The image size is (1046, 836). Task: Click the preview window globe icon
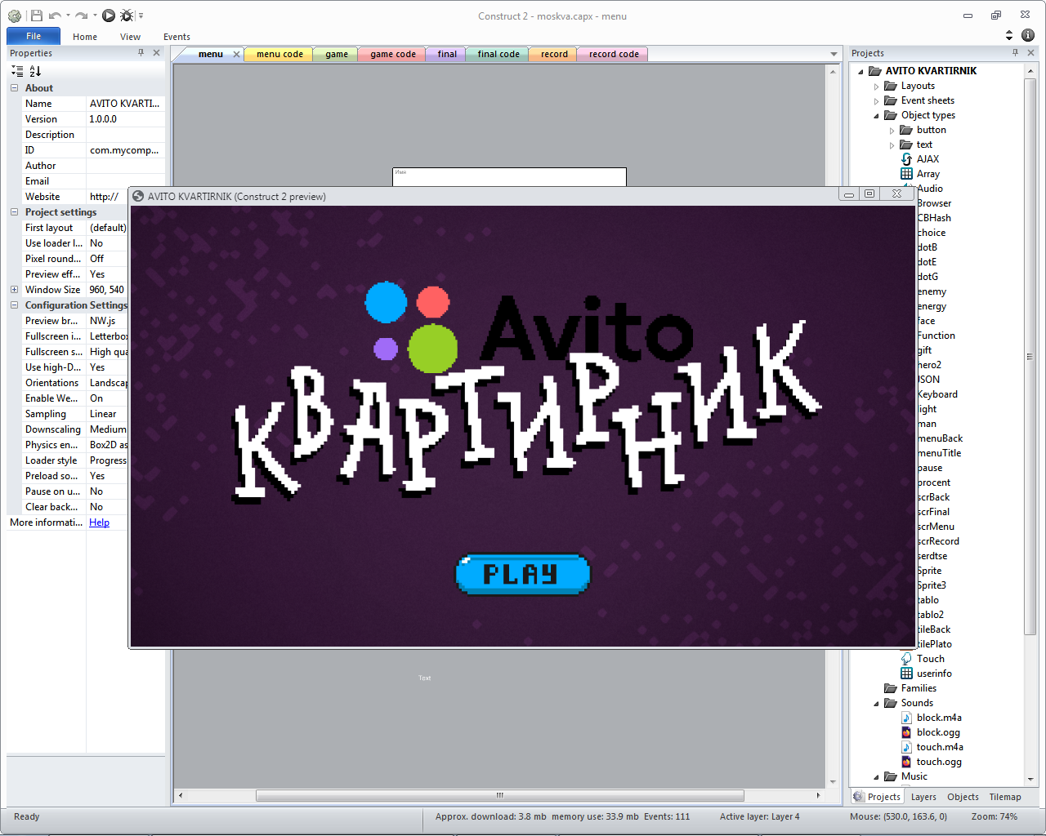(x=138, y=196)
